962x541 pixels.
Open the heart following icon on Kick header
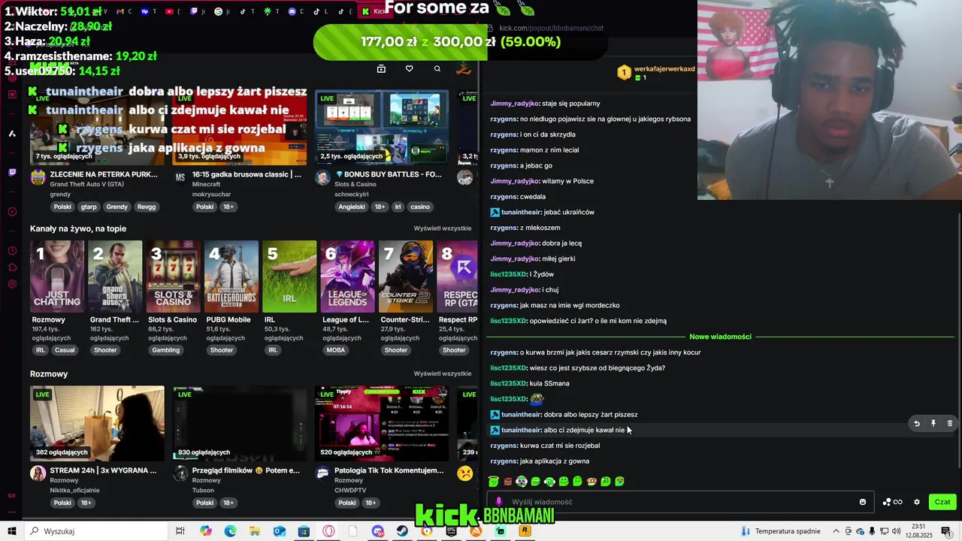tap(409, 68)
